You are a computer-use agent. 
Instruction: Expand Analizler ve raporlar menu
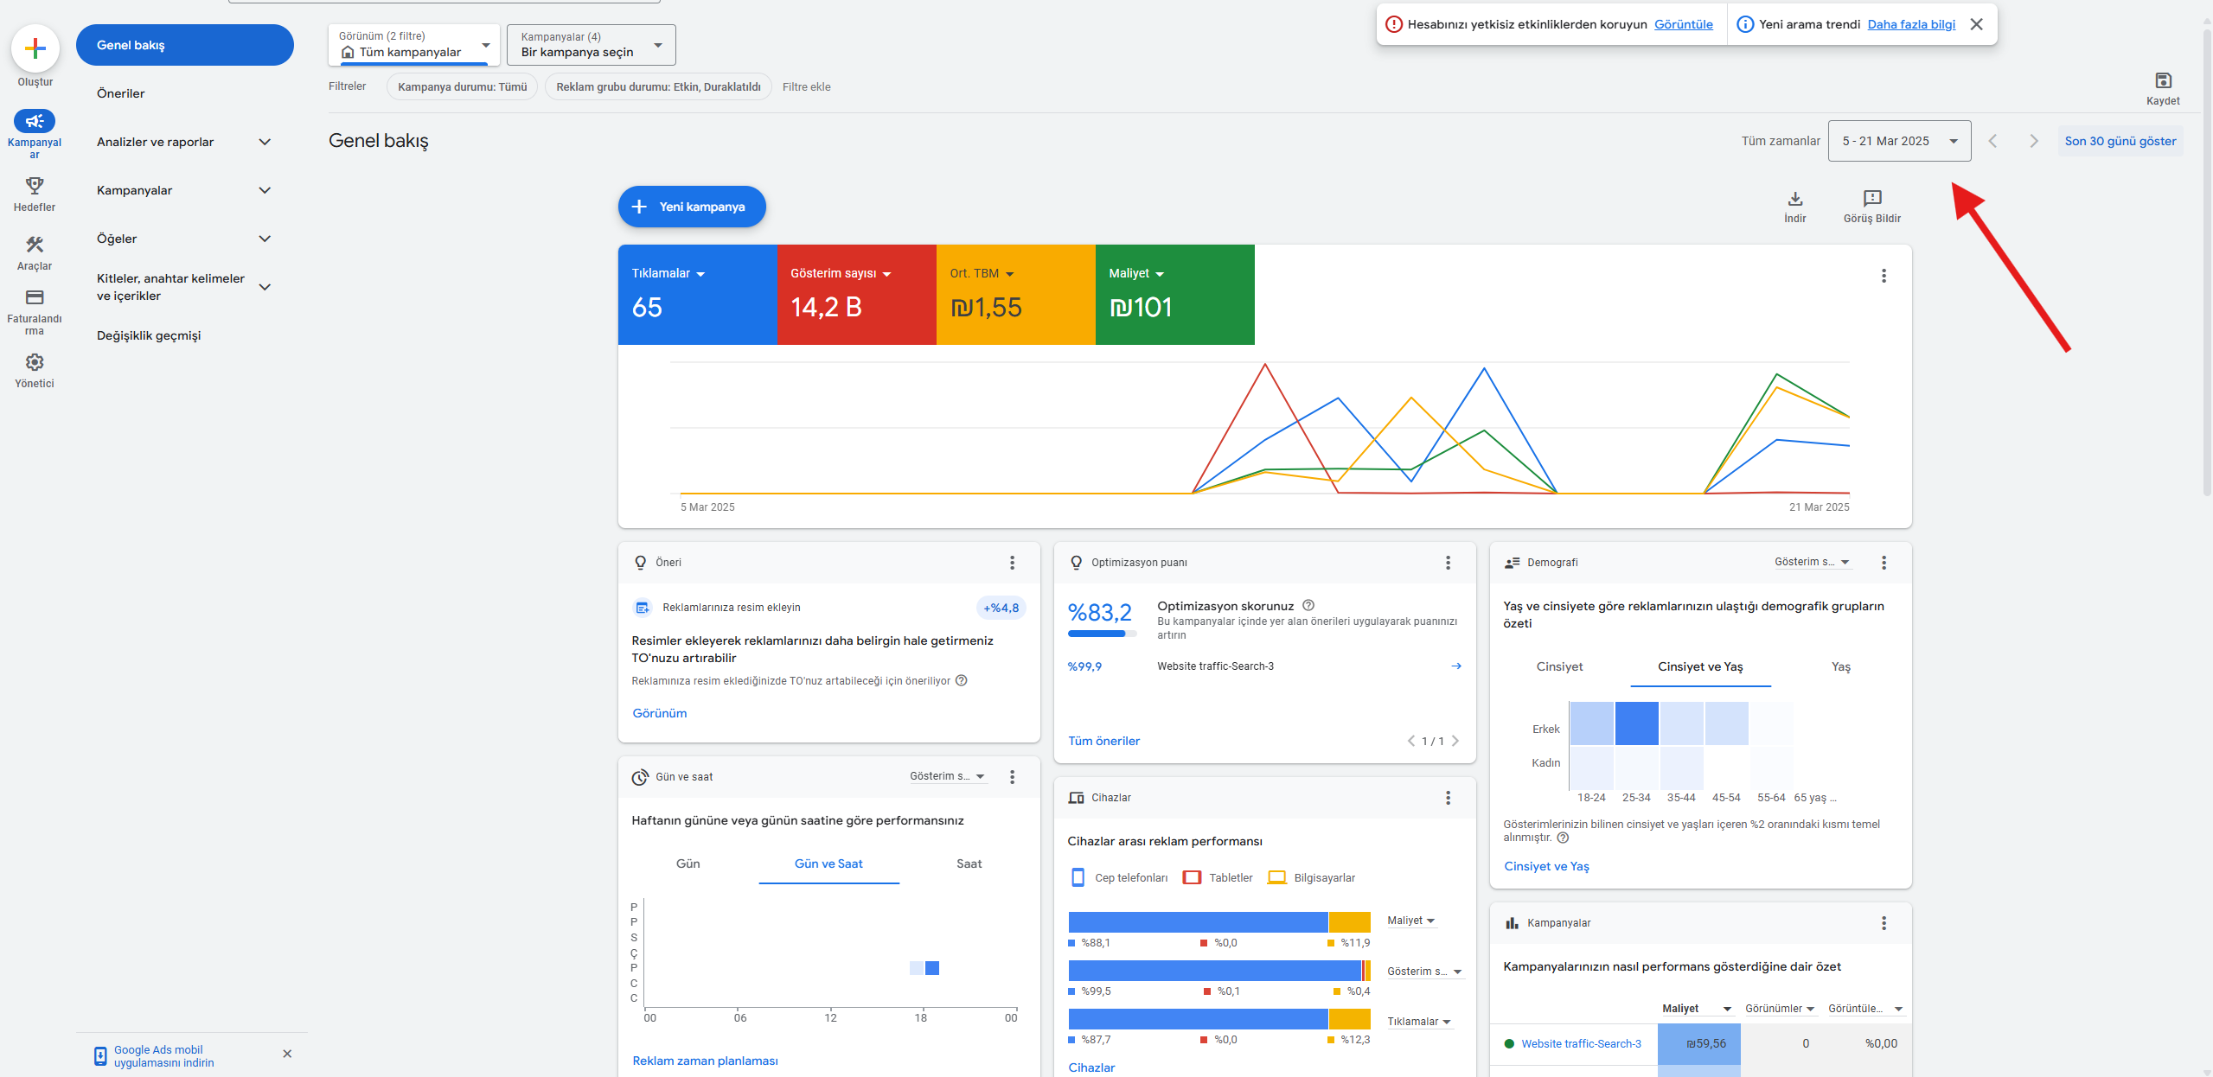click(x=265, y=142)
